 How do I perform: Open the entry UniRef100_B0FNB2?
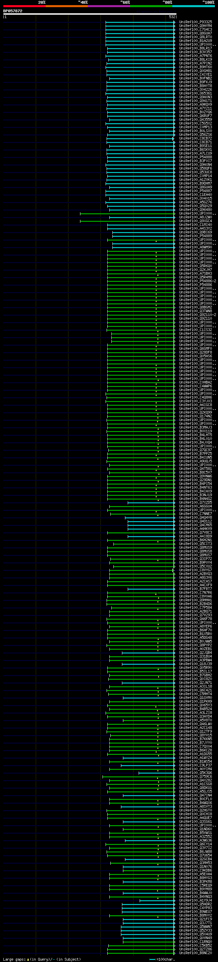pos(196,78)
